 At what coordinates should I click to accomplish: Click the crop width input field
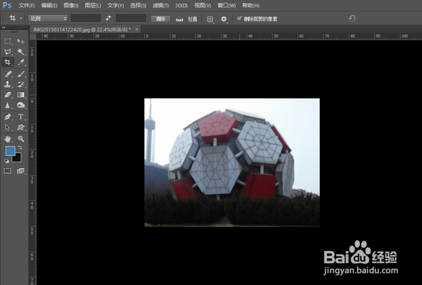pyautogui.click(x=86, y=18)
